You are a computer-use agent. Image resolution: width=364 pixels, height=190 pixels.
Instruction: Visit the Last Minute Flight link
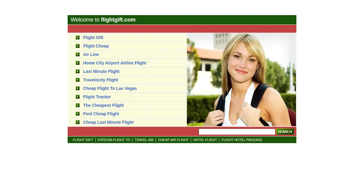click(101, 71)
